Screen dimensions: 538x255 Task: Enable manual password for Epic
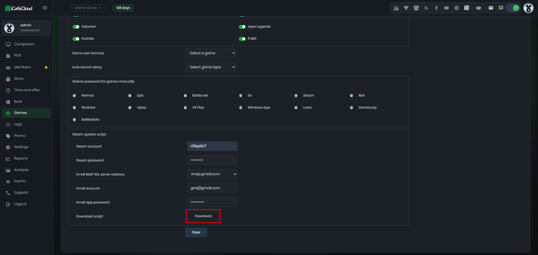[x=131, y=96]
